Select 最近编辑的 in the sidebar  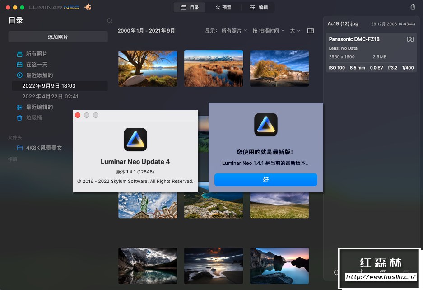coord(39,107)
